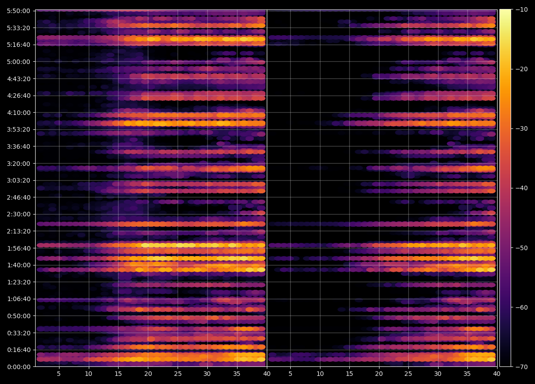Click the inferno colorbar gradient strip
535x384 pixels.
505,188
